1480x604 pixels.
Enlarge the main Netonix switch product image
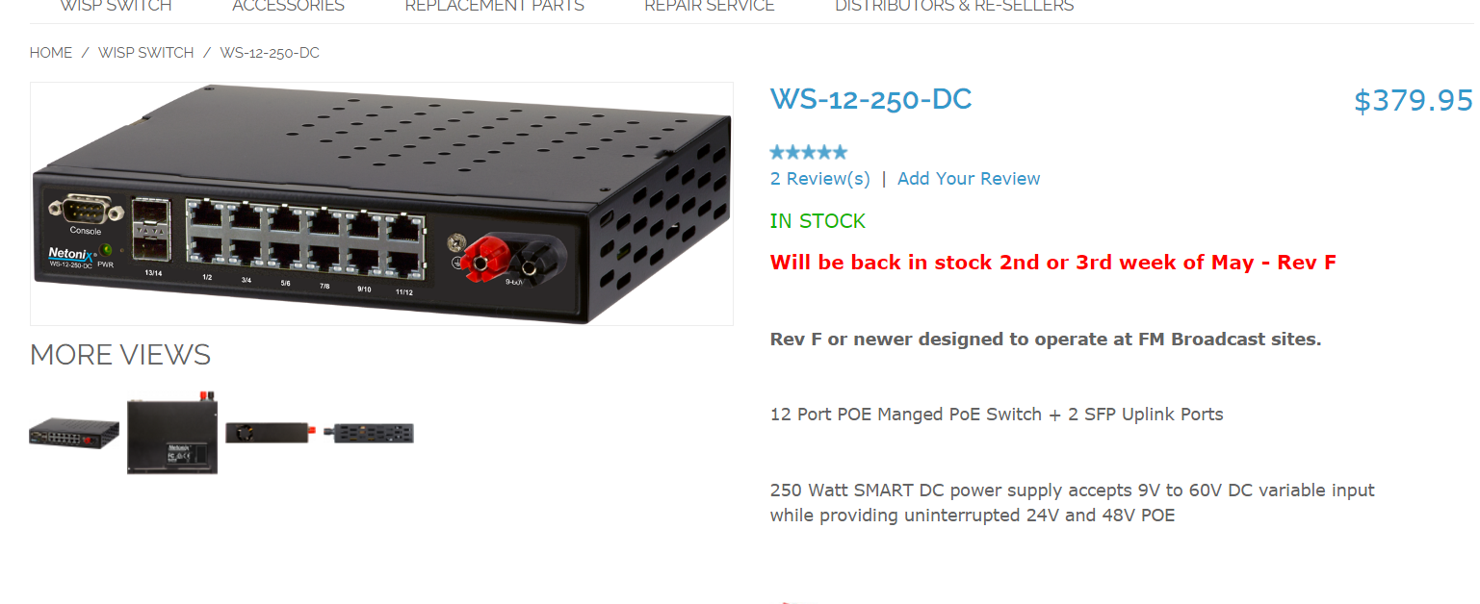click(381, 204)
